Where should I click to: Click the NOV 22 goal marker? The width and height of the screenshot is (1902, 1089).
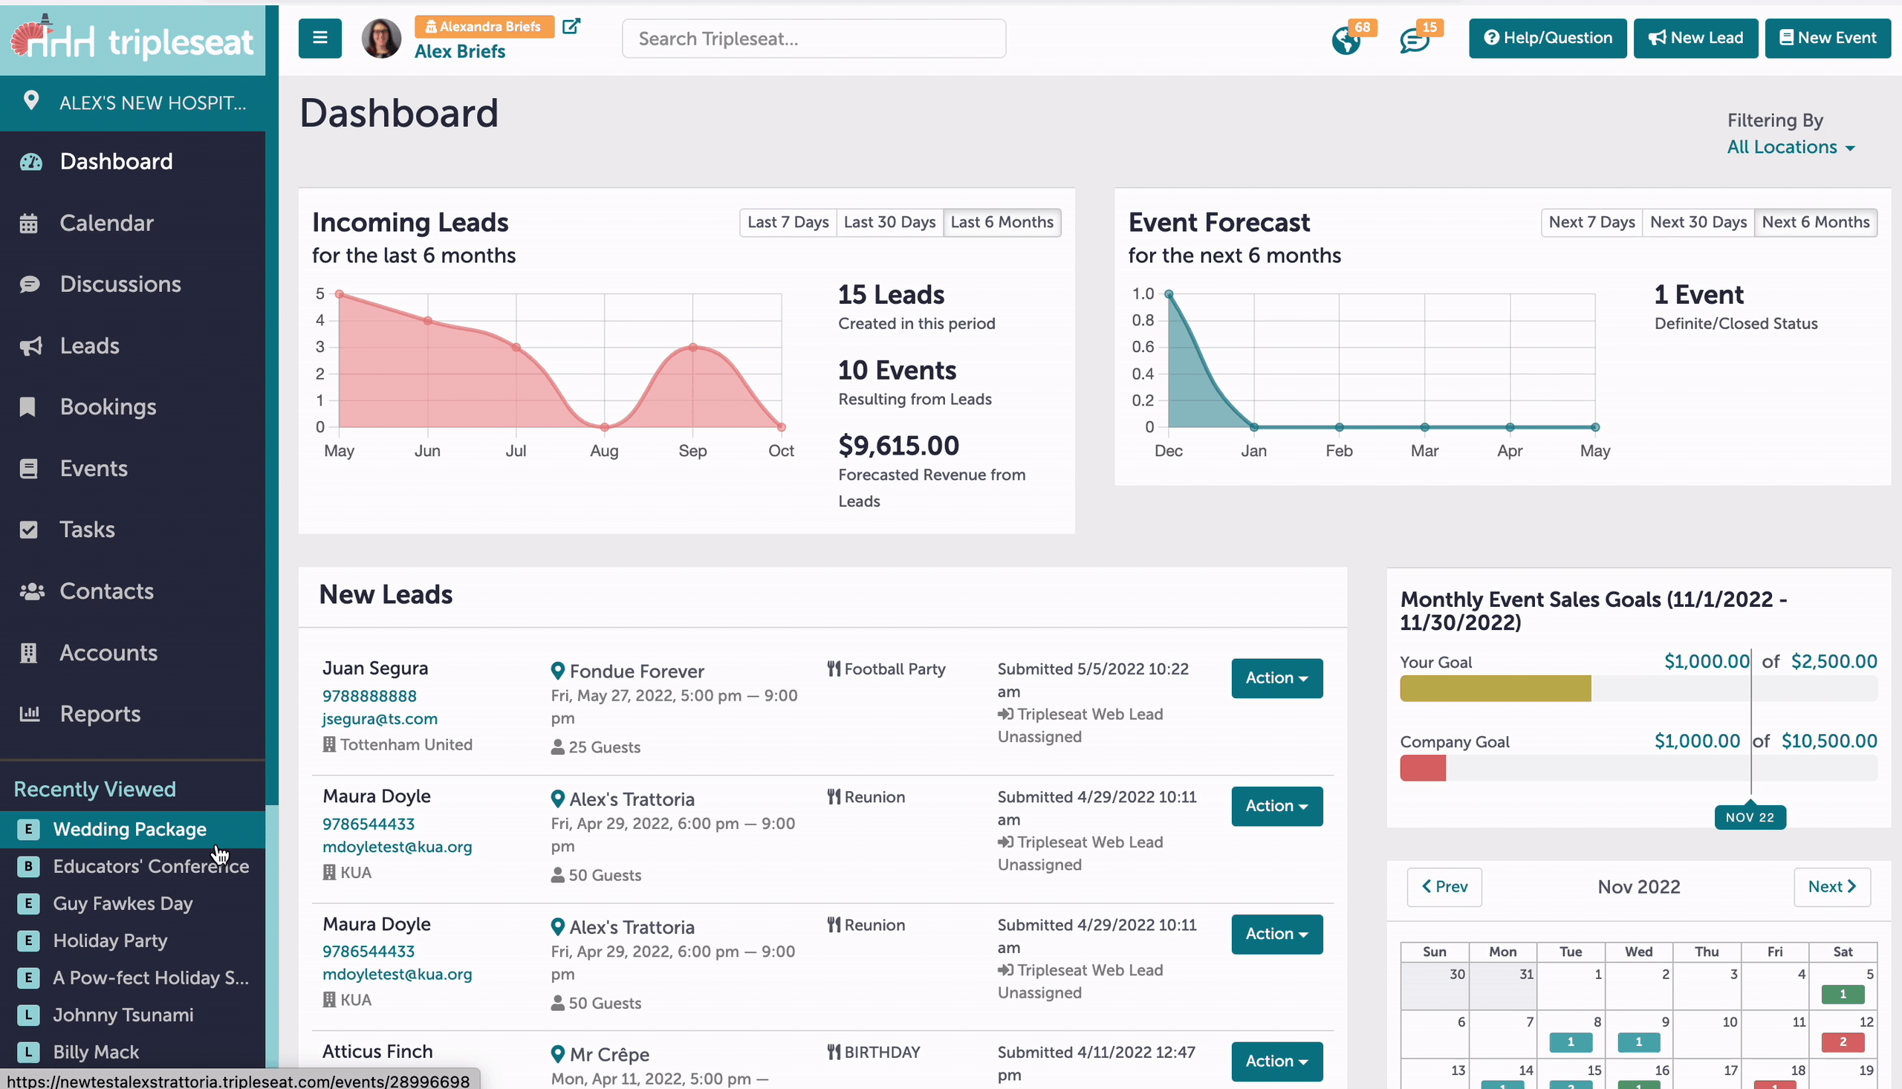pyautogui.click(x=1750, y=818)
